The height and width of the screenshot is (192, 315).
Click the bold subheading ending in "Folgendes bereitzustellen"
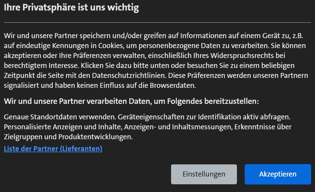tap(131, 101)
